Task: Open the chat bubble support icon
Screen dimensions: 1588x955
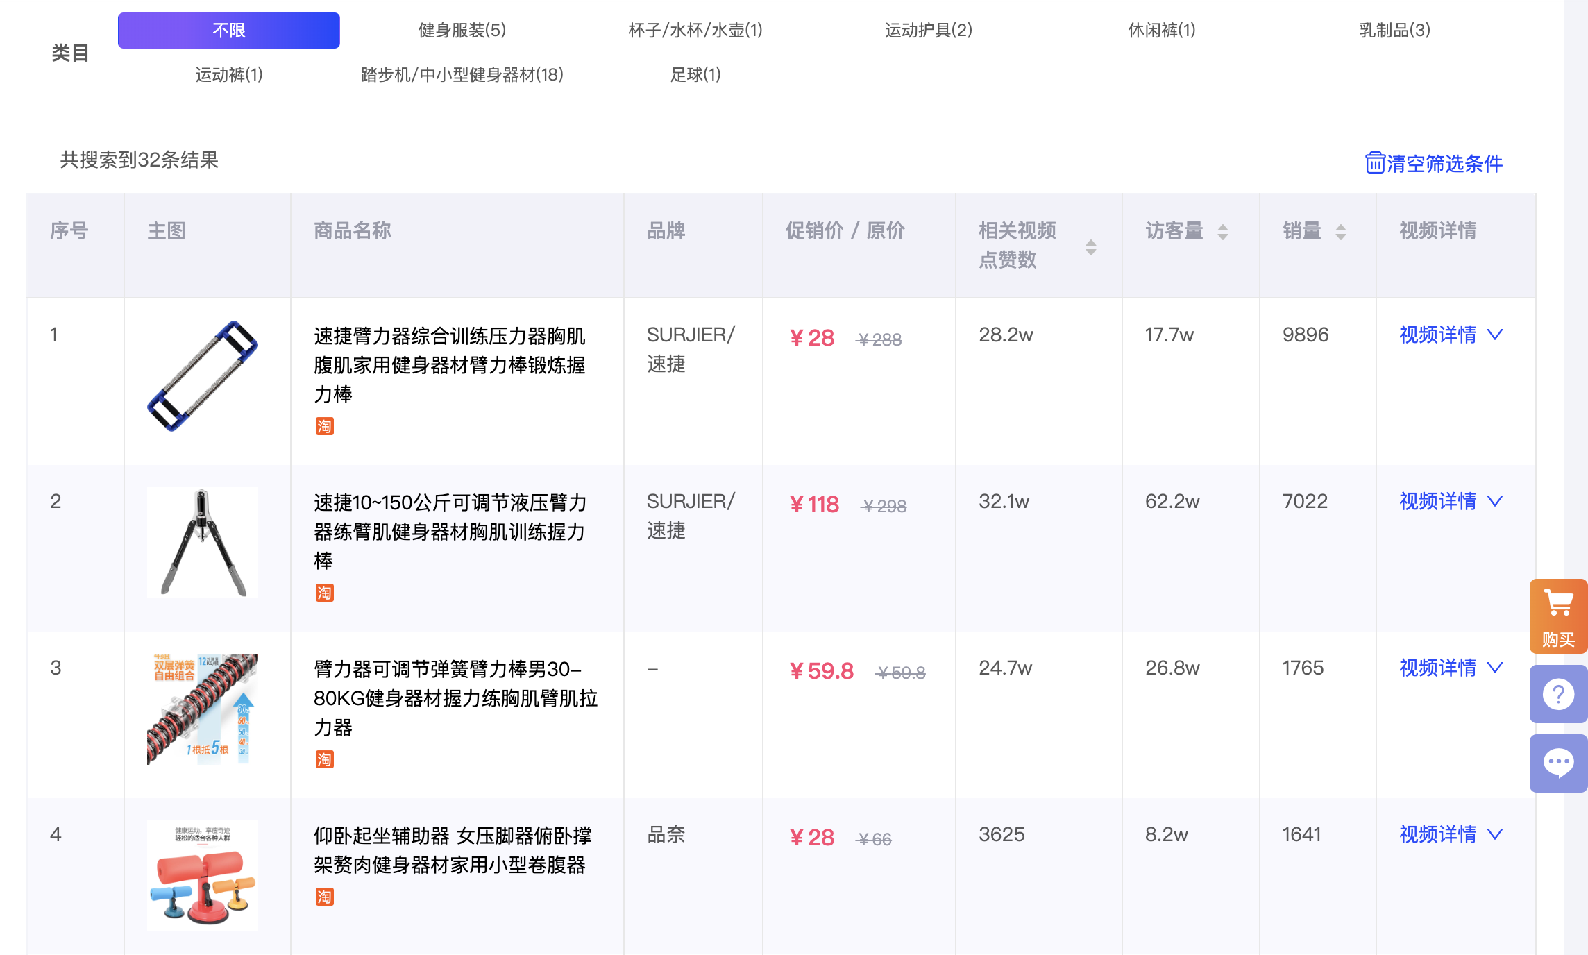Action: pyautogui.click(x=1558, y=763)
